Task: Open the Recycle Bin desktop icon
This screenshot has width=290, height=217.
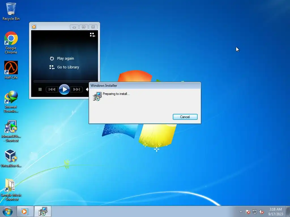Action: pyautogui.click(x=11, y=11)
